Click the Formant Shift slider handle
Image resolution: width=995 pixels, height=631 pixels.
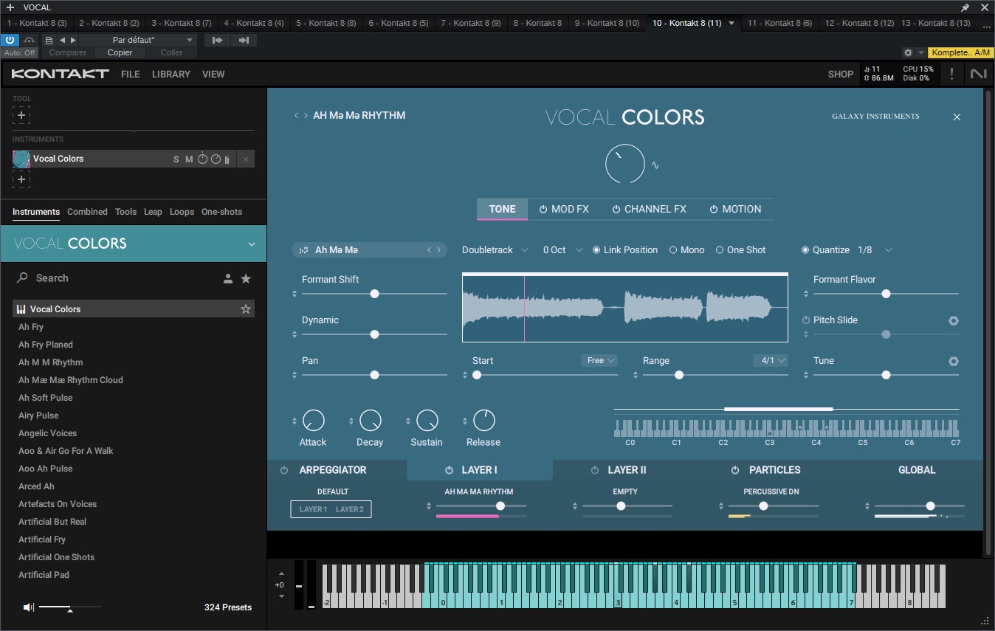pos(374,294)
